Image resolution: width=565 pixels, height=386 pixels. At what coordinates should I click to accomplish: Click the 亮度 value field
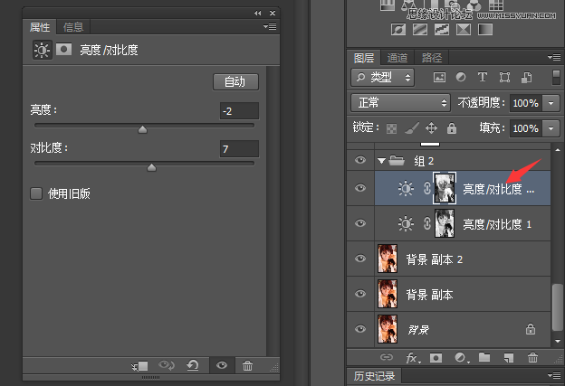point(239,111)
